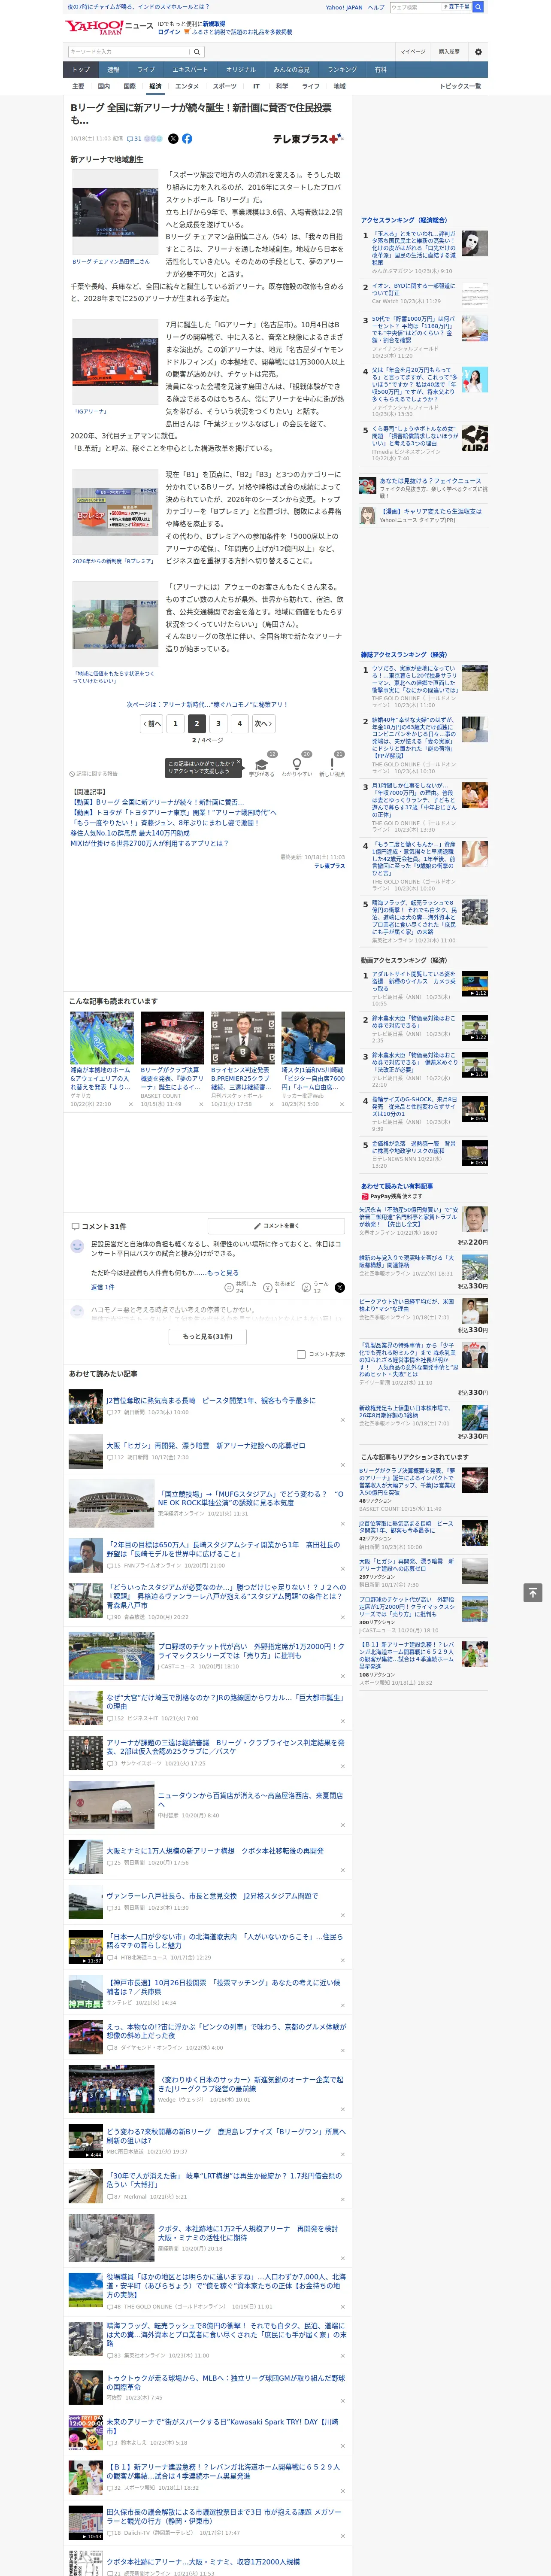This screenshot has height=2576, width=551.
Task: Go to previous page with 前へ
Action: 152,723
